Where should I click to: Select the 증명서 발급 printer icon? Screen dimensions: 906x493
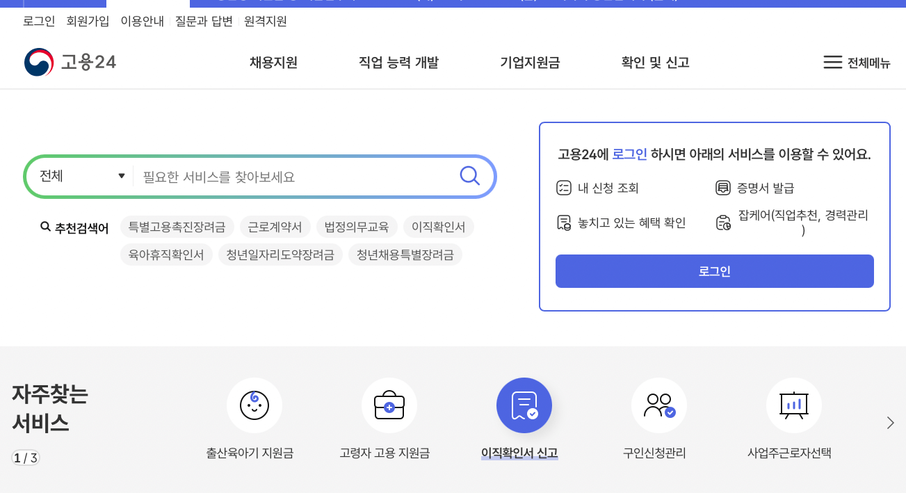coord(723,187)
